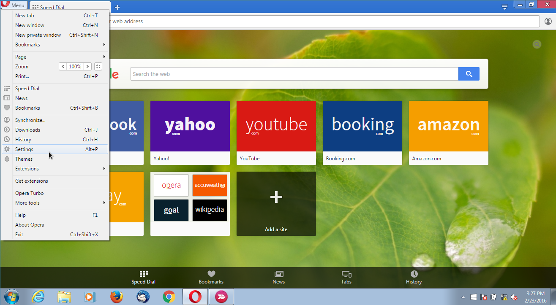Open the accuweather thumbnail in folder
556x305 pixels.
point(210,186)
